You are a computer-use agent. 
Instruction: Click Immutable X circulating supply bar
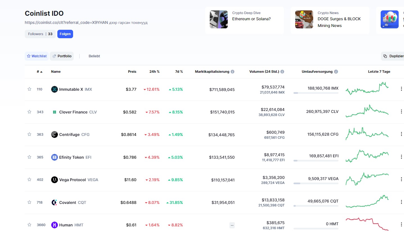[316, 93]
